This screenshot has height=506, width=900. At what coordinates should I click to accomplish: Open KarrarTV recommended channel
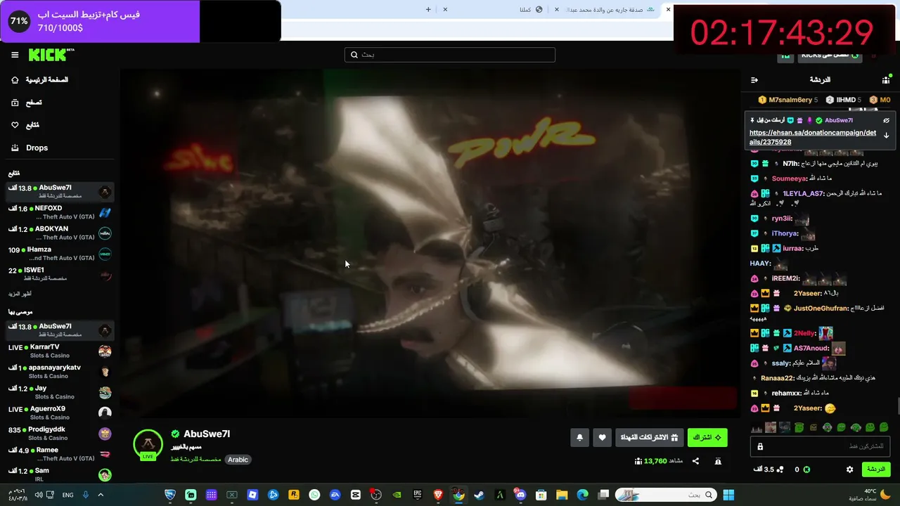coord(60,351)
